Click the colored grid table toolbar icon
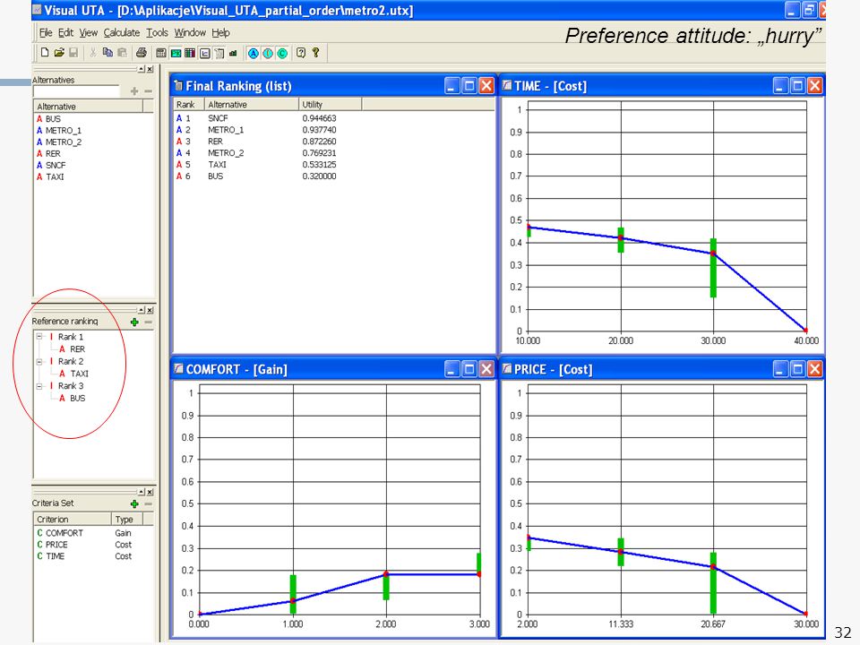860x645 pixels. coord(190,53)
